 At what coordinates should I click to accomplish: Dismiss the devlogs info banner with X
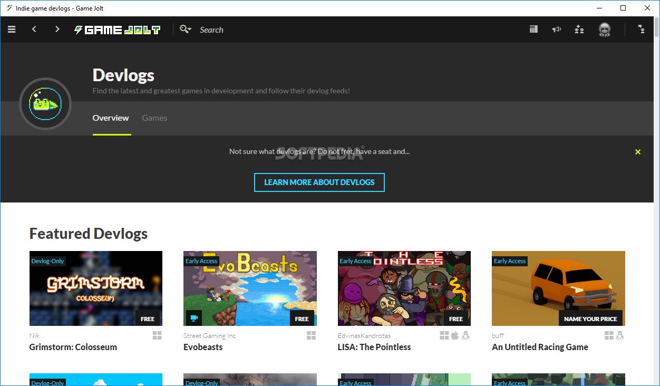click(638, 152)
